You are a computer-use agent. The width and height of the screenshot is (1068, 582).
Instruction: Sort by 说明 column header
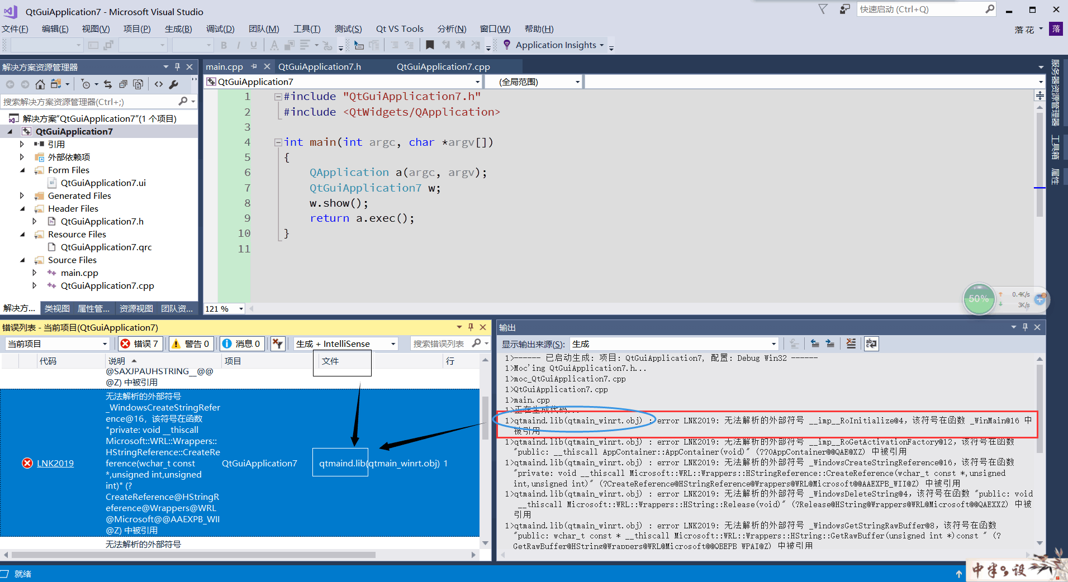pyautogui.click(x=117, y=361)
